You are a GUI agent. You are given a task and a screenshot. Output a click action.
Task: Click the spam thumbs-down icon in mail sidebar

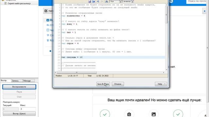pyautogui.click(x=48, y=35)
